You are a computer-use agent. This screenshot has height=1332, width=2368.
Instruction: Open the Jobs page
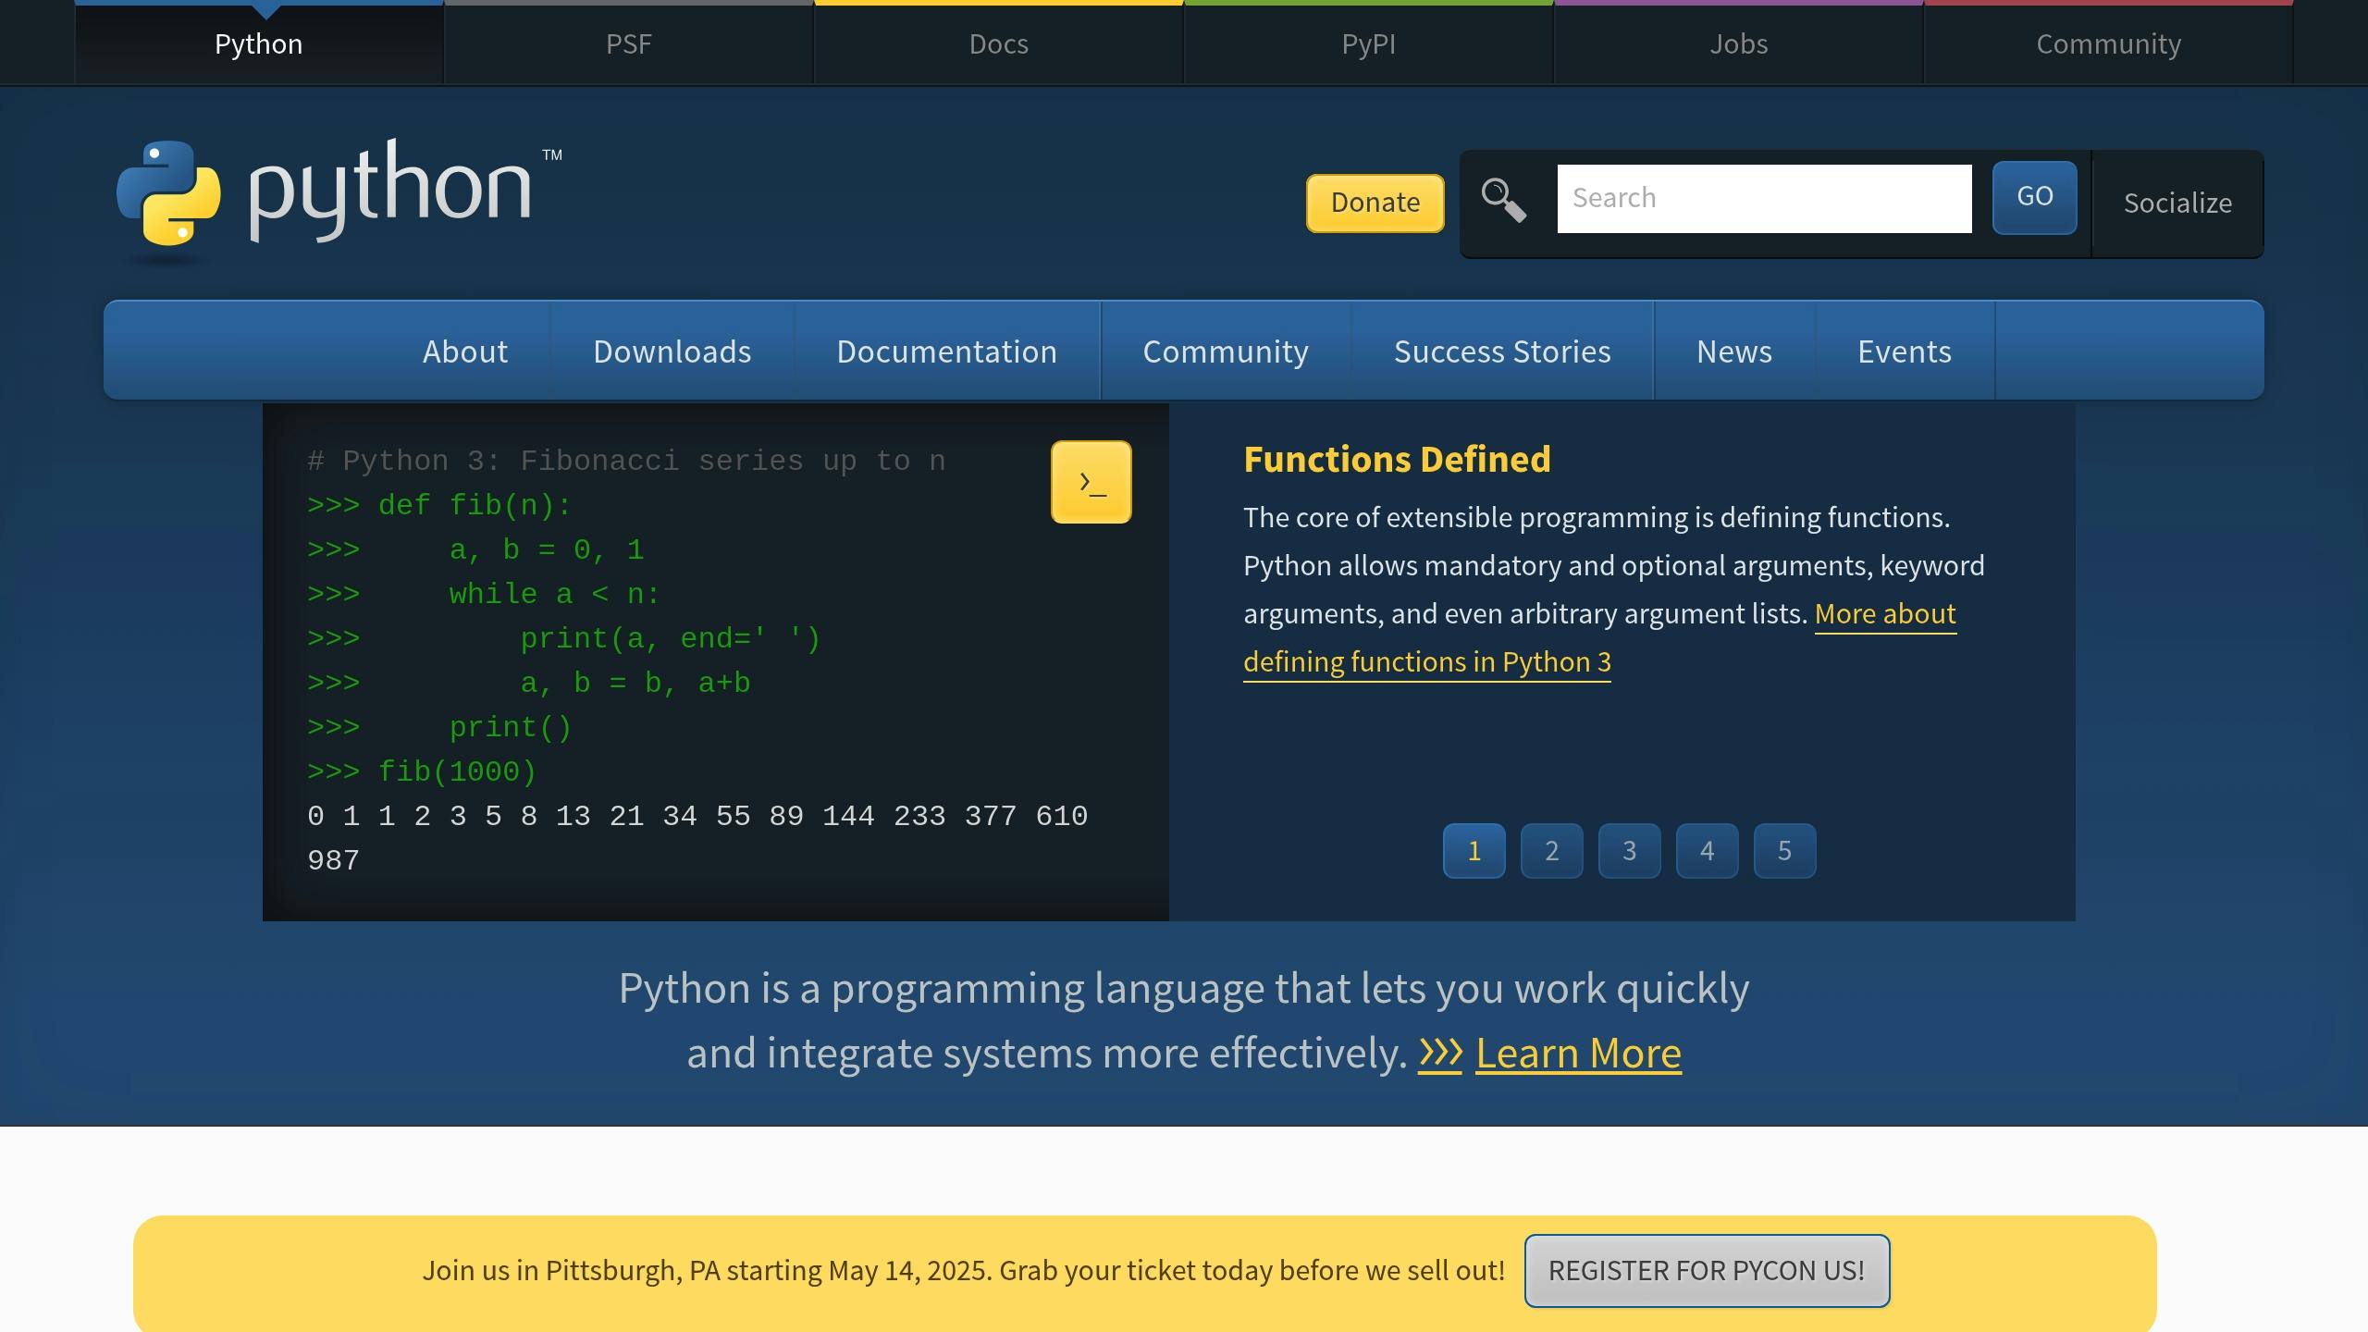click(x=1738, y=43)
